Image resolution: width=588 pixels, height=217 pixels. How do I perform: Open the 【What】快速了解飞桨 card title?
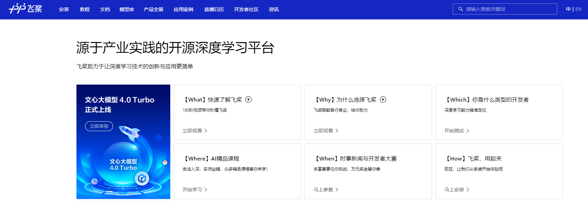(212, 100)
